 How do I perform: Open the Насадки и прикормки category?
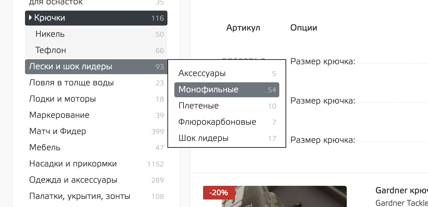tap(73, 164)
